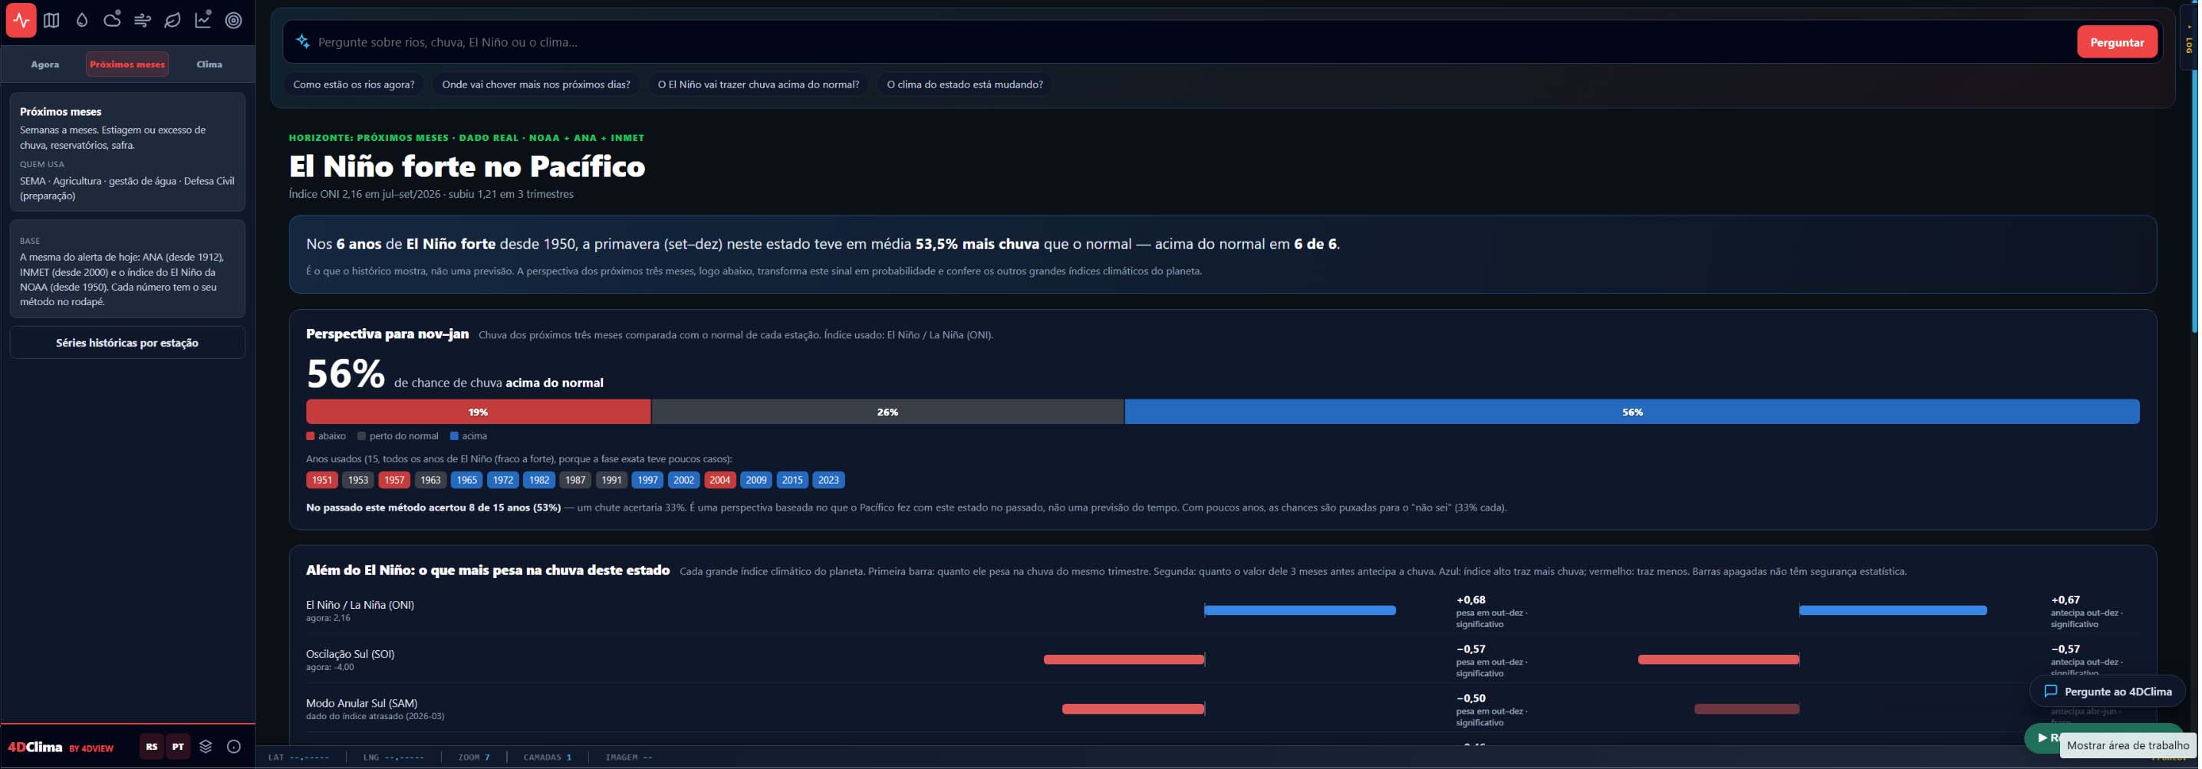This screenshot has width=2202, height=769.
Task: Click the 1965 year chip
Action: point(467,480)
